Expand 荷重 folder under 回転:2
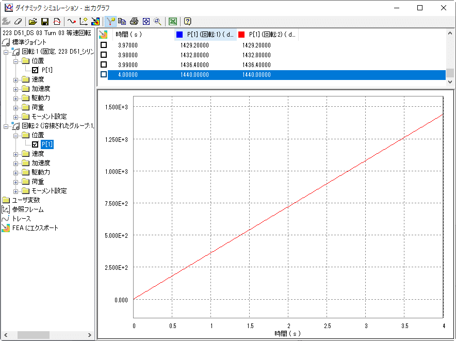 pyautogui.click(x=15, y=182)
